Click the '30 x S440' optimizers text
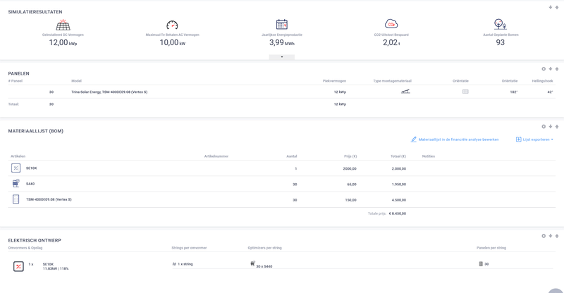The height and width of the screenshot is (293, 564). point(264,266)
